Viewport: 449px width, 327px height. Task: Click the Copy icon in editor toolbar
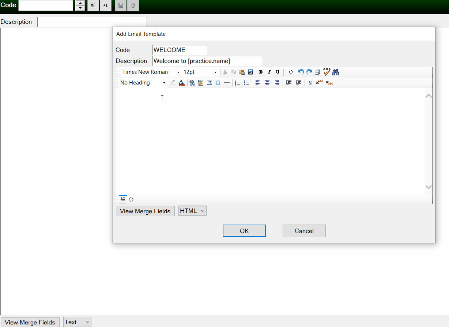click(233, 72)
